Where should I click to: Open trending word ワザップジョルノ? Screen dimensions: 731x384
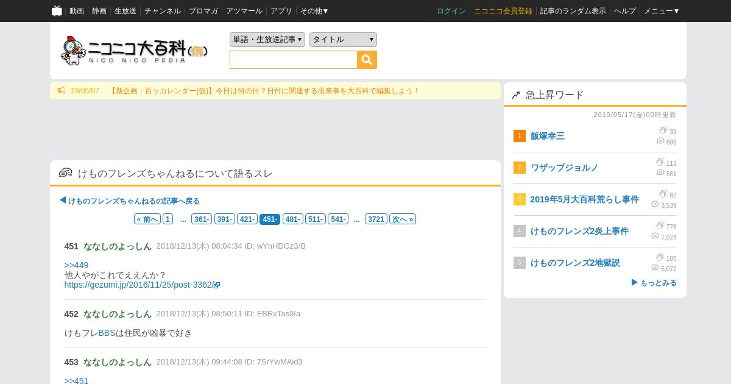(565, 168)
